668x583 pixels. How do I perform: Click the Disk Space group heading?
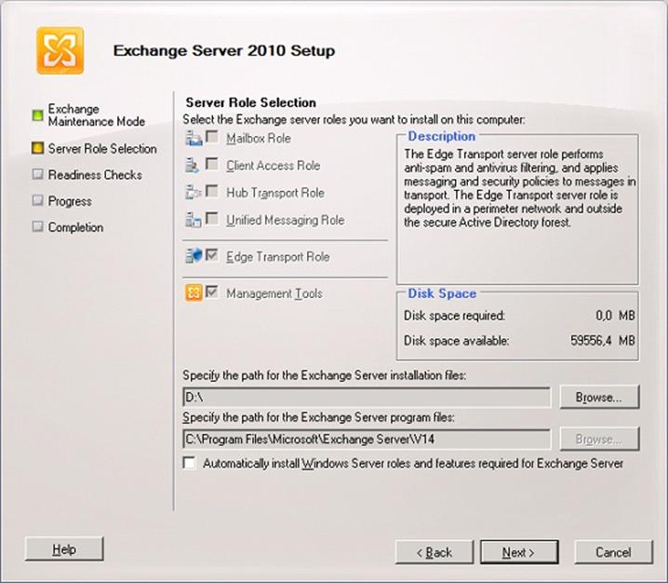click(442, 293)
